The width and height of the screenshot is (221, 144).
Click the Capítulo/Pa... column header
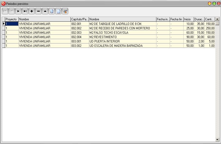pyautogui.click(x=79, y=19)
